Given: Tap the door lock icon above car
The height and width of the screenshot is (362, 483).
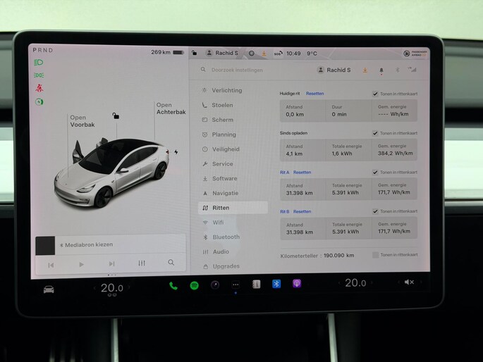Looking at the screenshot, I should (116, 116).
